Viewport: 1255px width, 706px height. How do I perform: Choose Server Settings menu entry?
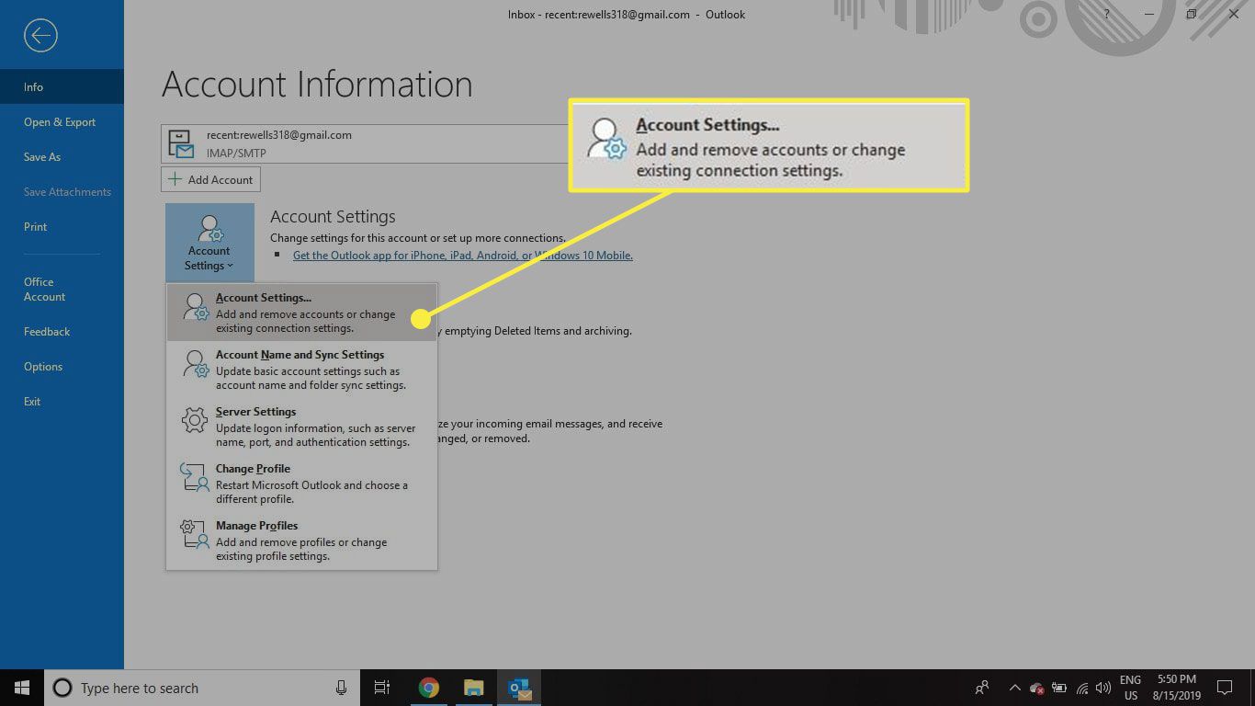[x=301, y=427]
